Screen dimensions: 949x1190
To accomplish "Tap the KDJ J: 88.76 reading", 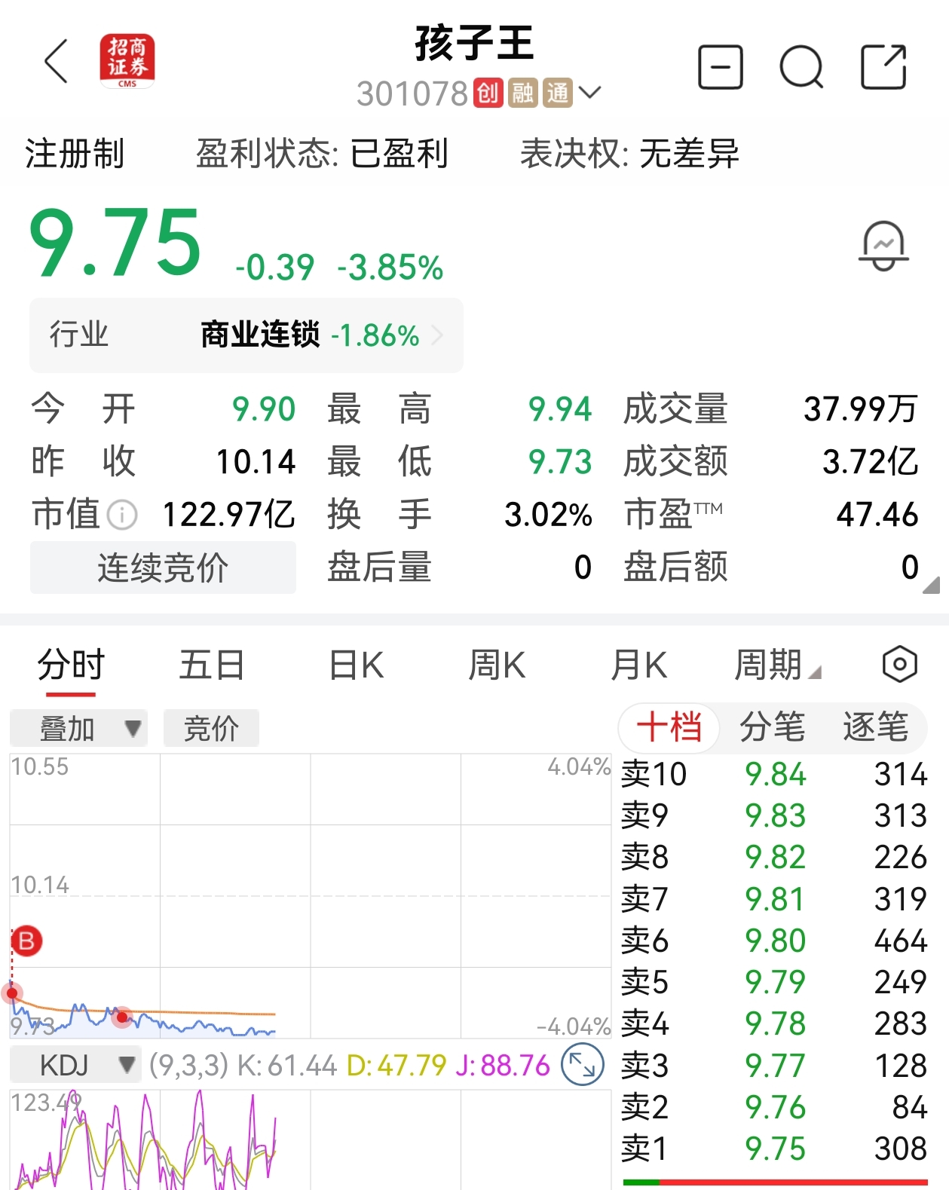I will 503,1066.
